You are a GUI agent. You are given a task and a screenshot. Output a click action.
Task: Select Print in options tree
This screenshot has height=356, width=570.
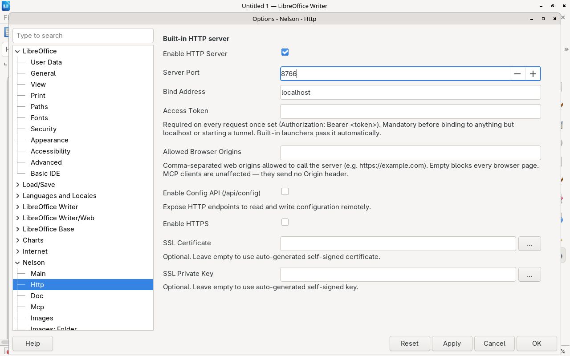38,96
